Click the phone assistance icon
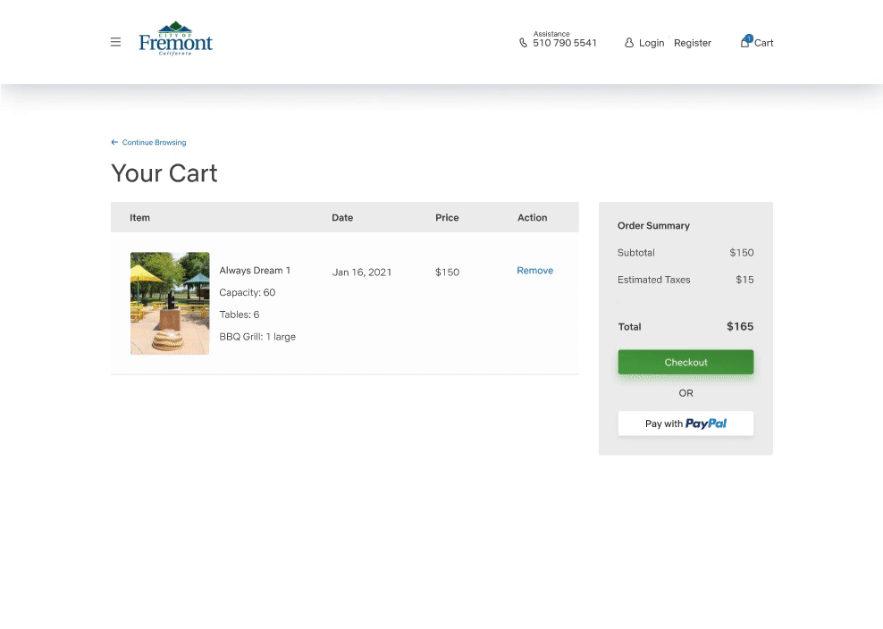This screenshot has width=883, height=629. point(523,43)
